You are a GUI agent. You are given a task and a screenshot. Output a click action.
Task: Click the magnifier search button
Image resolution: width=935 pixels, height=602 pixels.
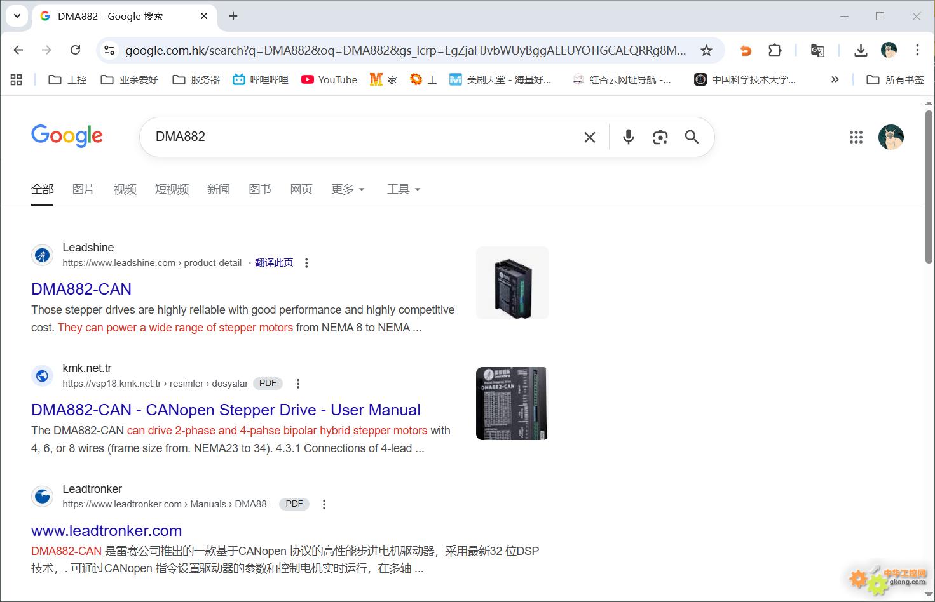[x=692, y=137]
